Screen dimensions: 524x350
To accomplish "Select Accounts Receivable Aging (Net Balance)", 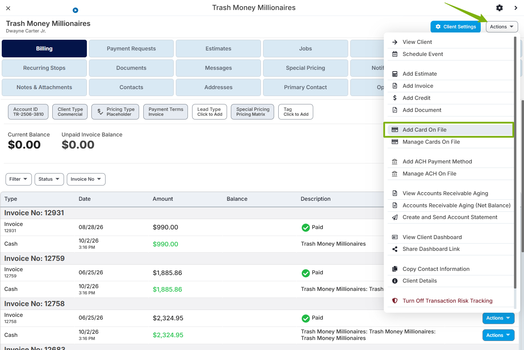I will [450, 206].
